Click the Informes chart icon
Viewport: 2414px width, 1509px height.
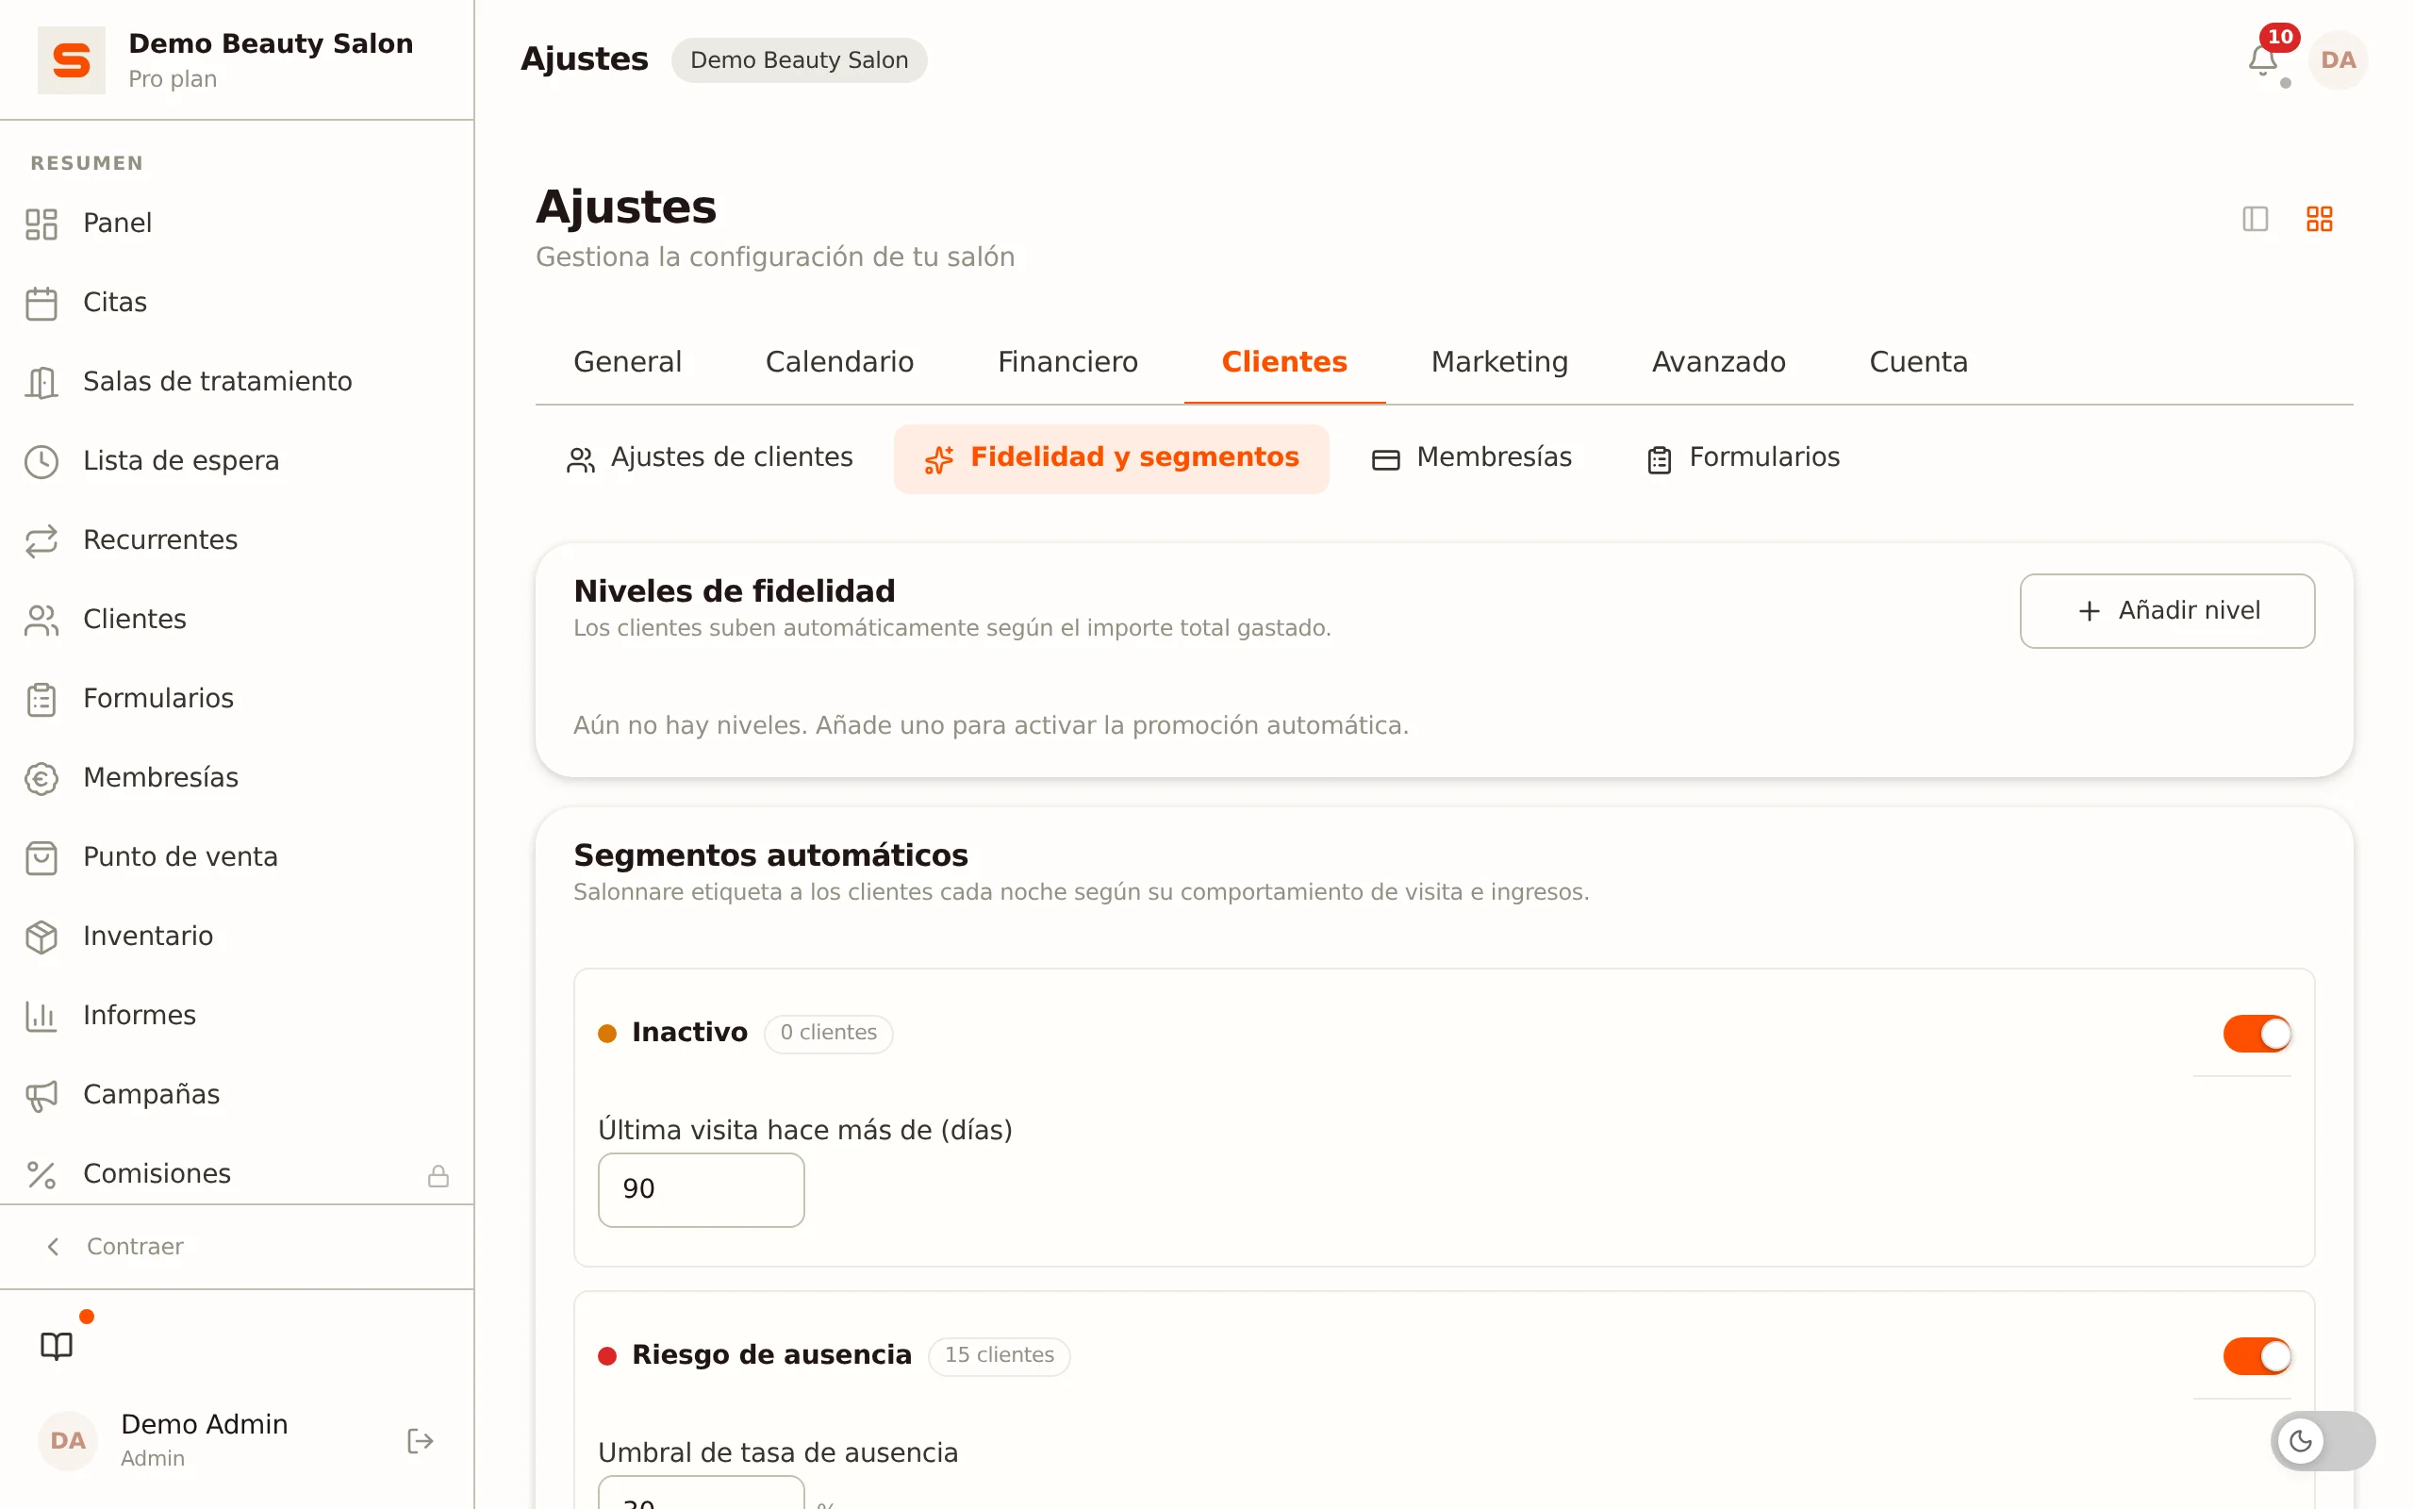tap(41, 1016)
